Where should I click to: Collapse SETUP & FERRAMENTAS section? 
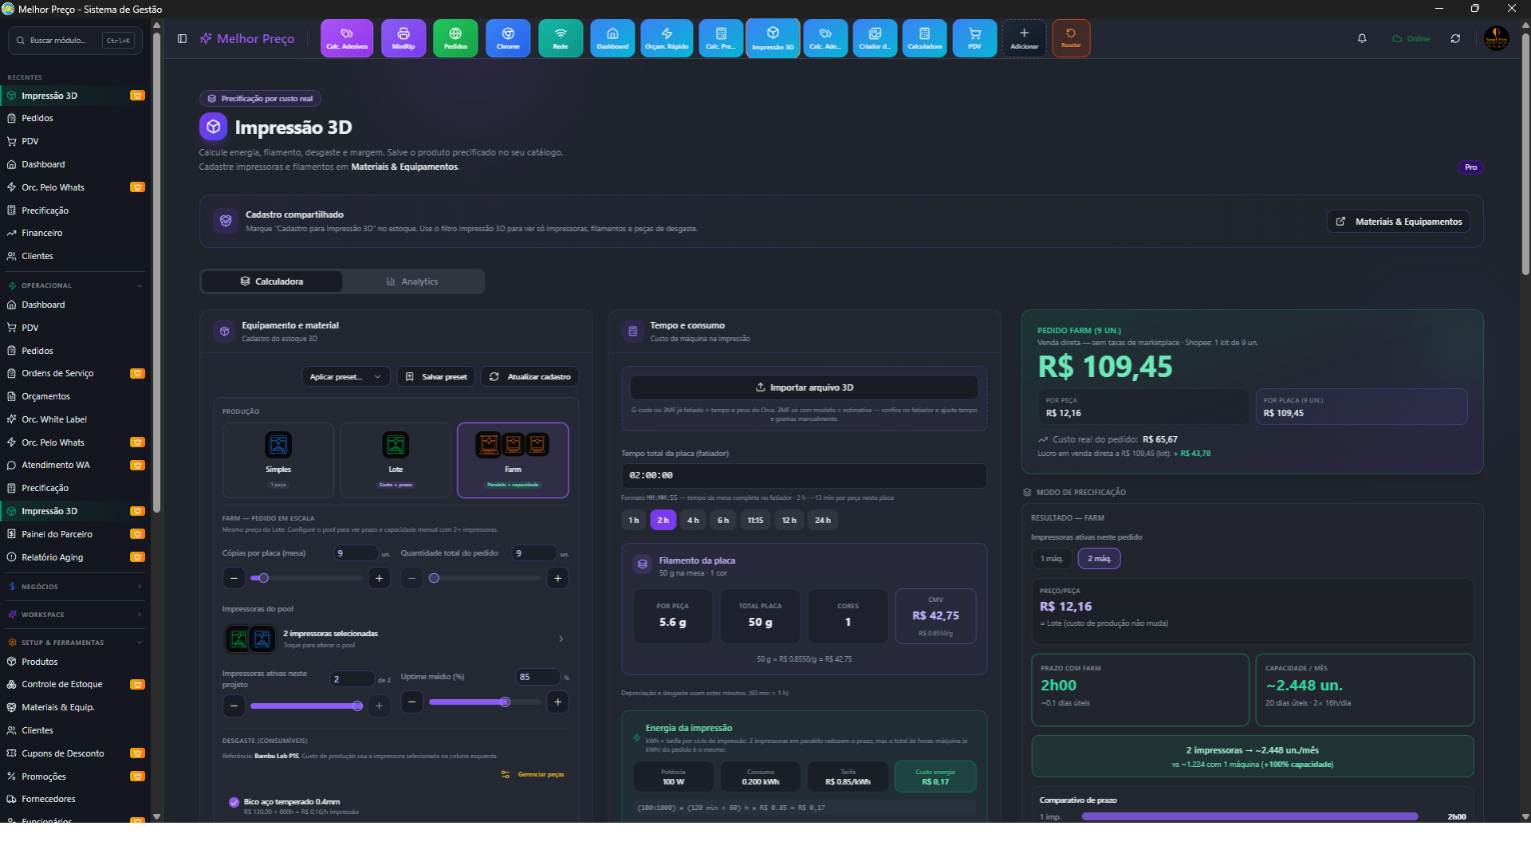pyautogui.click(x=75, y=643)
